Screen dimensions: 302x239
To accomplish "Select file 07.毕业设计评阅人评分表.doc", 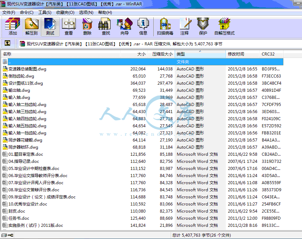I will pyautogui.click(x=36, y=182).
